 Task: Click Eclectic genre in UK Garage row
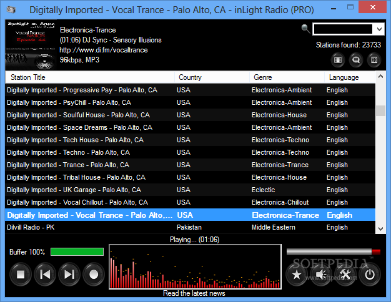(x=263, y=190)
